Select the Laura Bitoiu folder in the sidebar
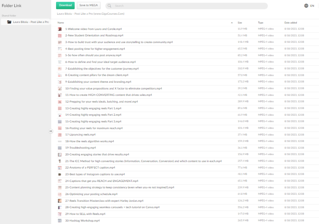This screenshot has width=319, height=224. click(31, 22)
